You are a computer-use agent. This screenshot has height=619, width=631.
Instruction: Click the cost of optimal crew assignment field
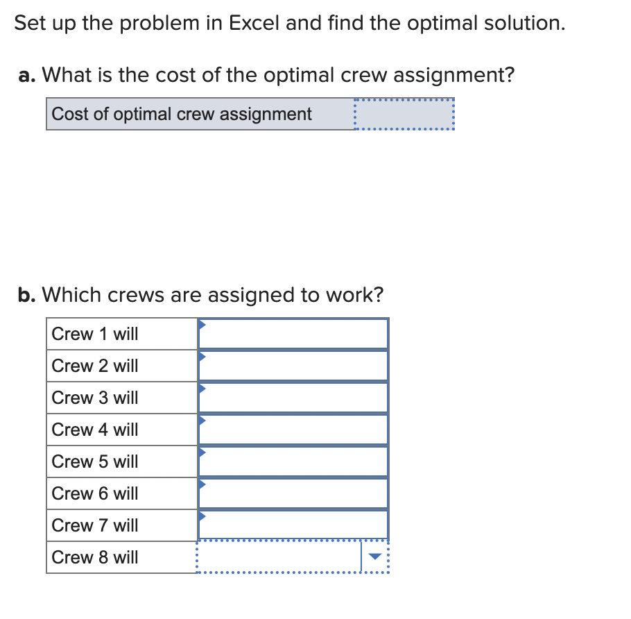pyautogui.click(x=404, y=114)
